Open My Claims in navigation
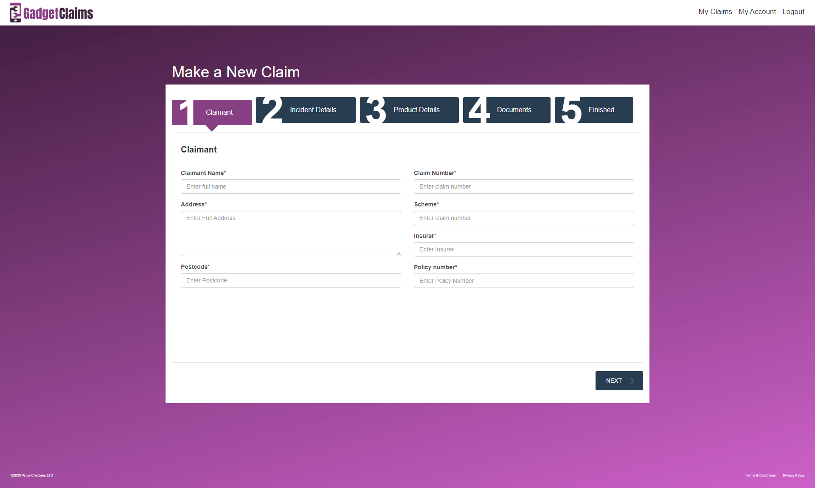The image size is (815, 488). 715,12
